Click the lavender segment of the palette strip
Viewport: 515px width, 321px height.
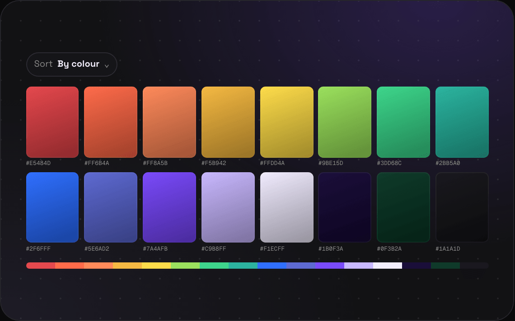pos(359,266)
